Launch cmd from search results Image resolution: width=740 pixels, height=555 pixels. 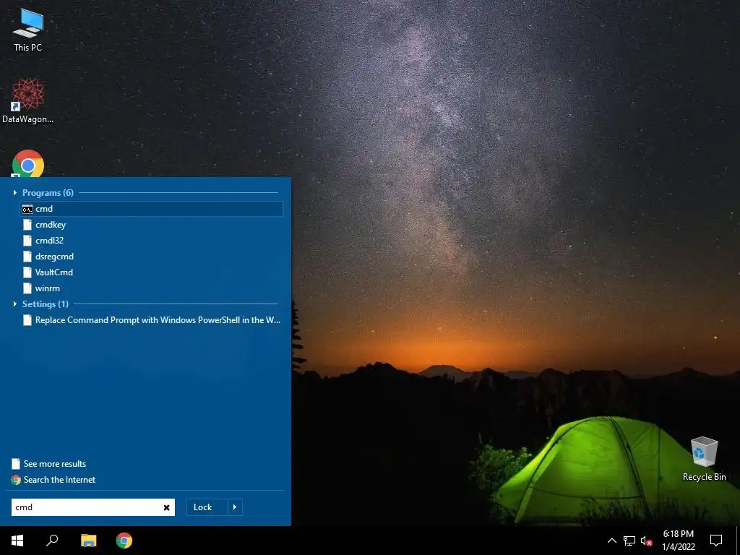coord(152,209)
